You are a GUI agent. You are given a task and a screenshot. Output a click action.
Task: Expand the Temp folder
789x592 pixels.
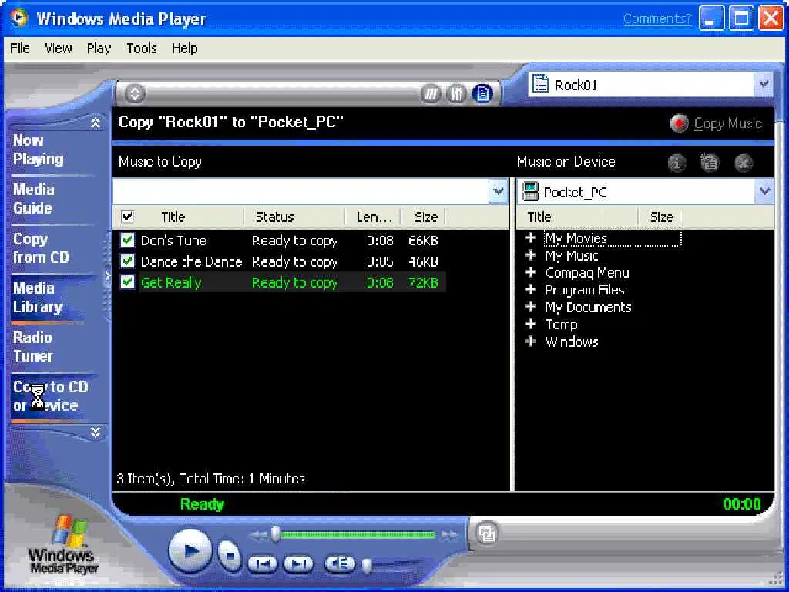531,324
